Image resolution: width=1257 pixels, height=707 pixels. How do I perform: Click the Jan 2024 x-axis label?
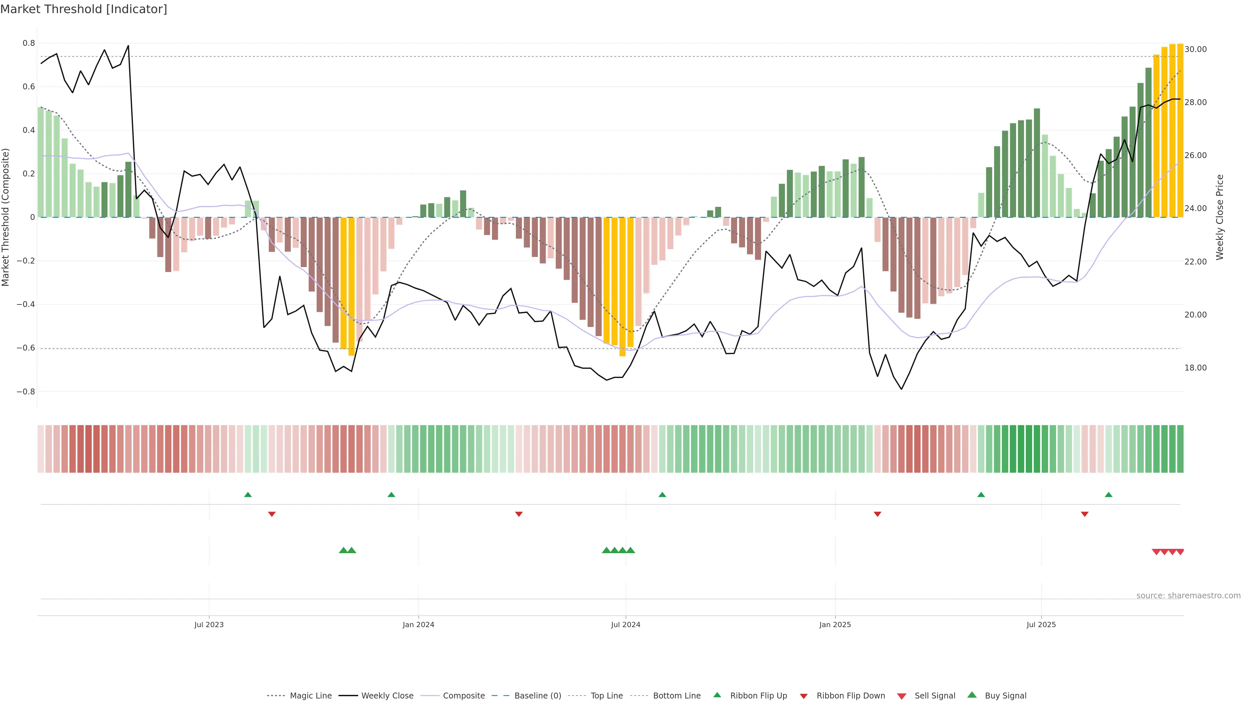418,625
